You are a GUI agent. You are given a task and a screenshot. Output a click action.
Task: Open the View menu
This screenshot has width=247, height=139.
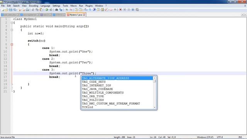[x=24, y=6]
